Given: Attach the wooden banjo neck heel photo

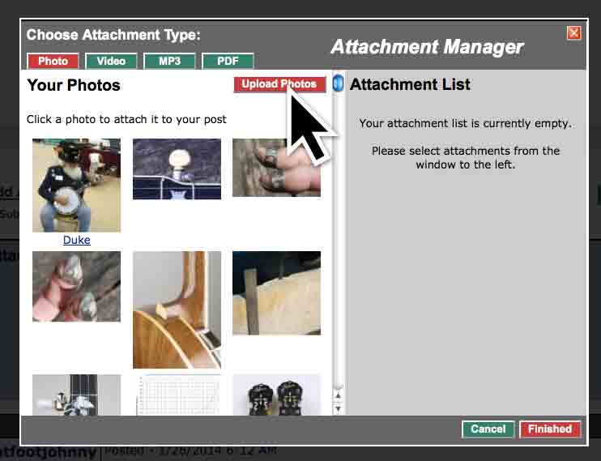Looking at the screenshot, I should click(x=177, y=309).
